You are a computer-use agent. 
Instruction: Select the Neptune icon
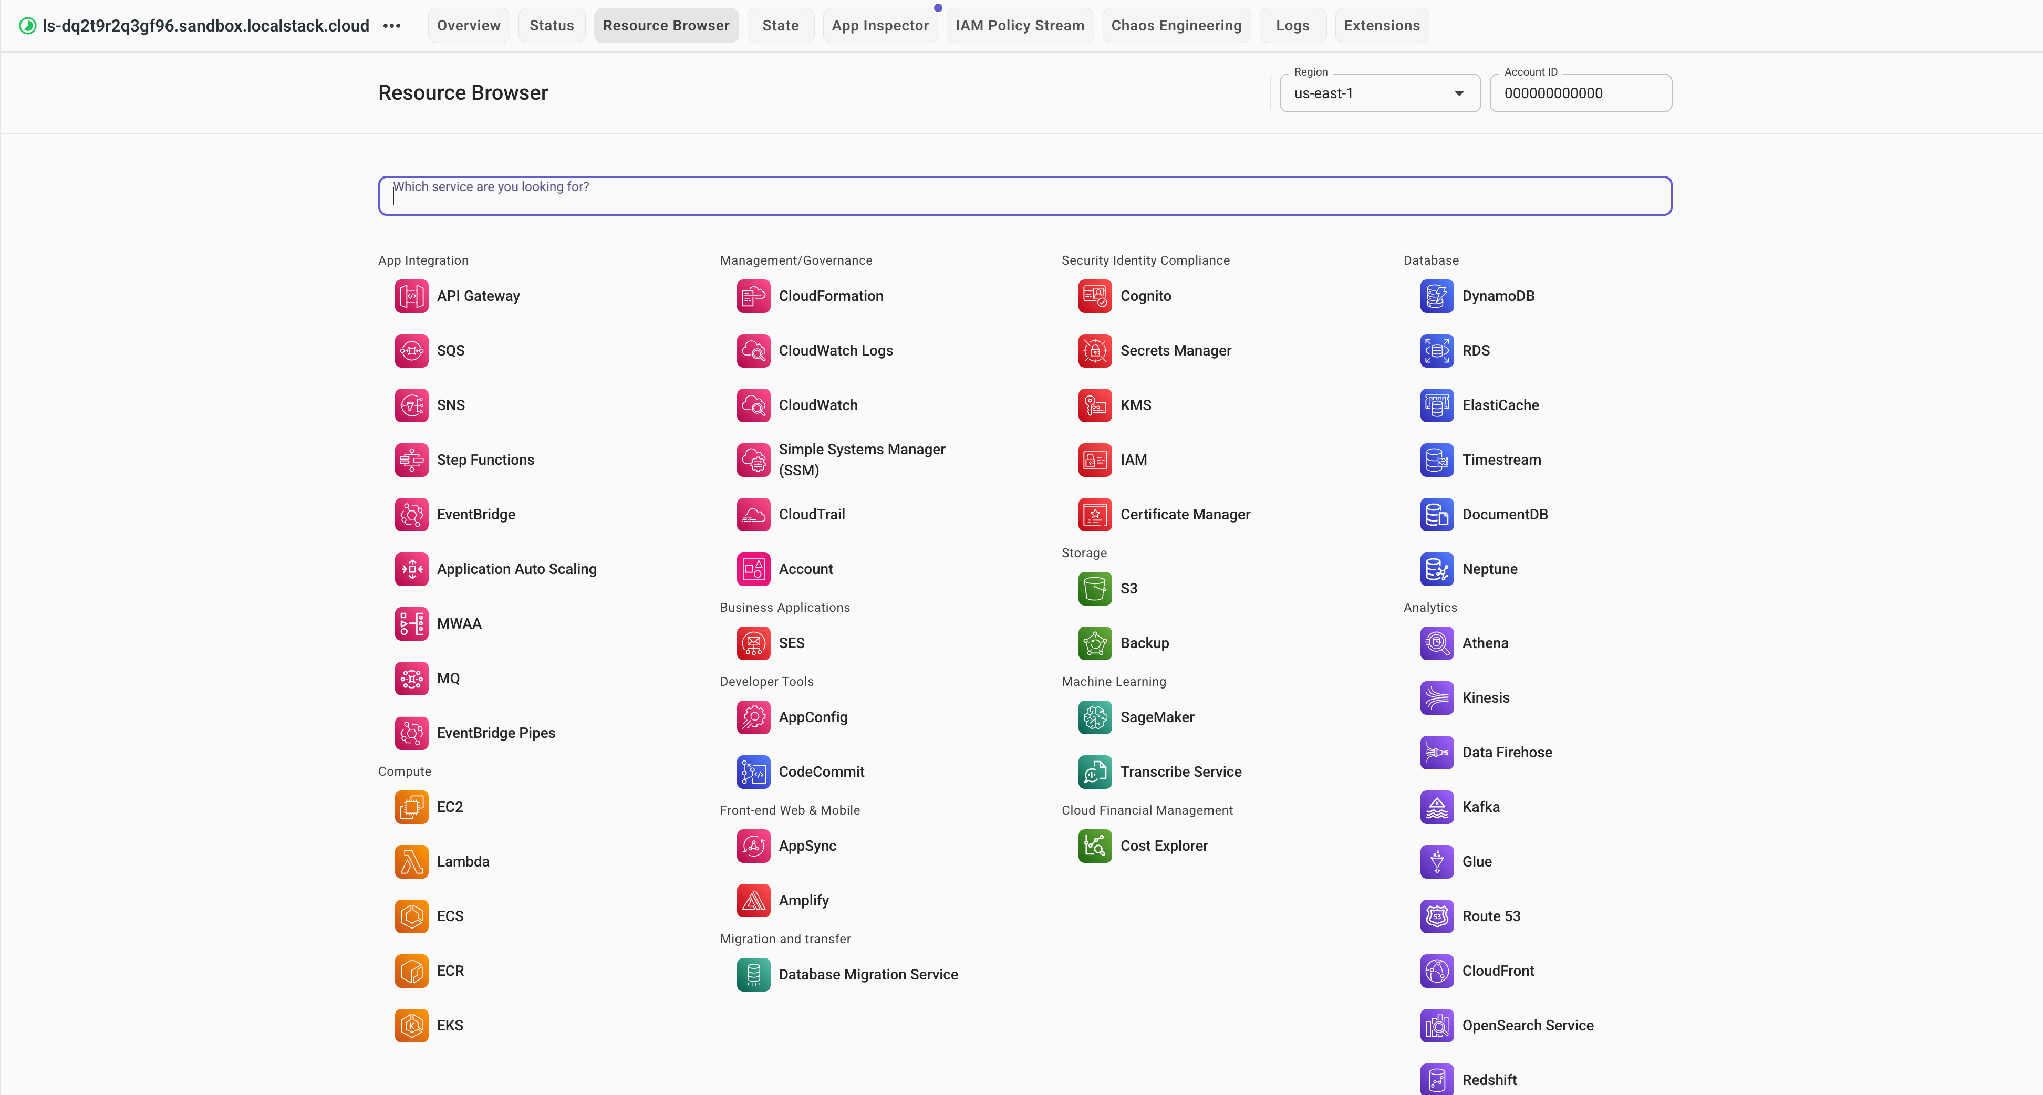(1437, 570)
